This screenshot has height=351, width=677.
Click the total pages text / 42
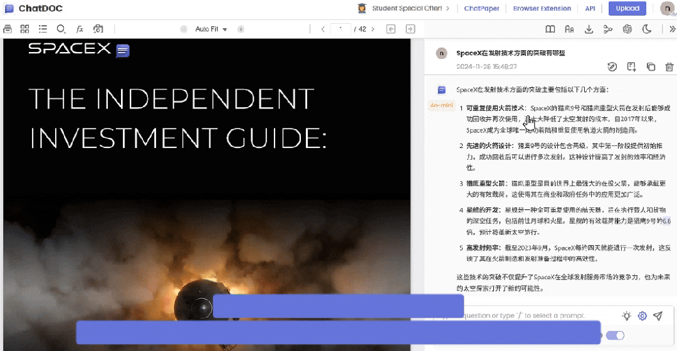point(360,29)
